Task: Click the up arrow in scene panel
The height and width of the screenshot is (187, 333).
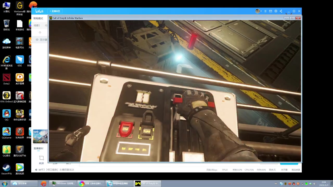Action: [x=40, y=32]
